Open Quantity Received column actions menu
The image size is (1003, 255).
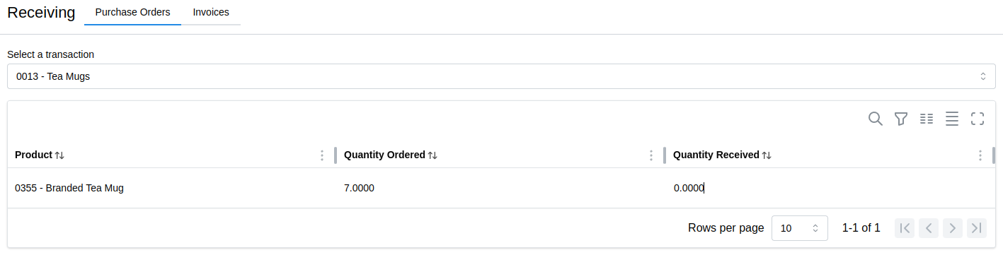980,155
